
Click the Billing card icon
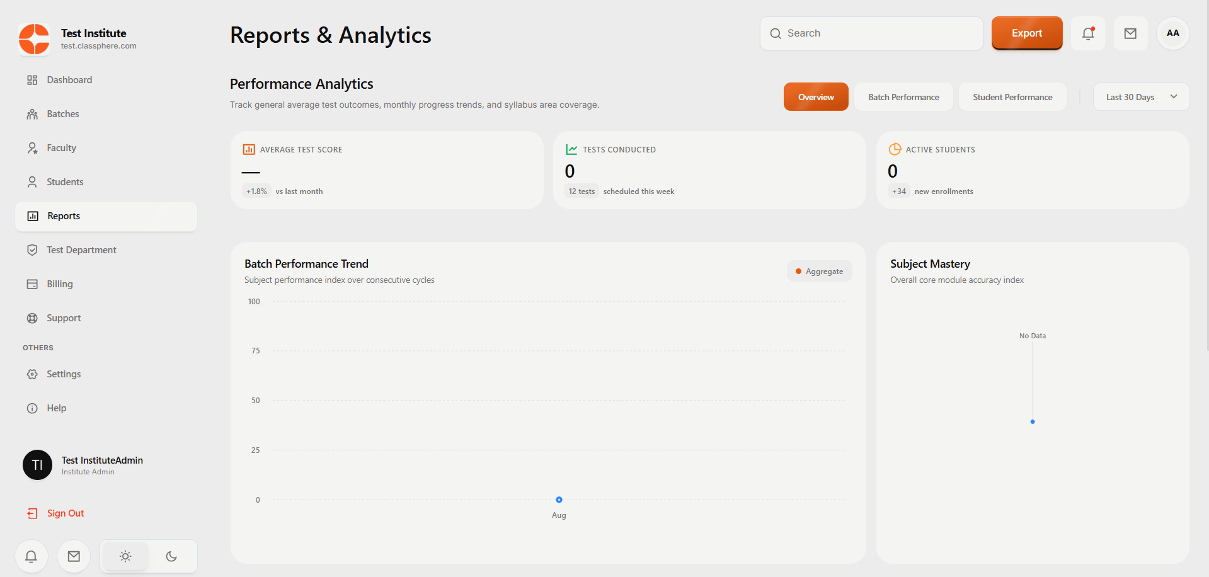[32, 284]
